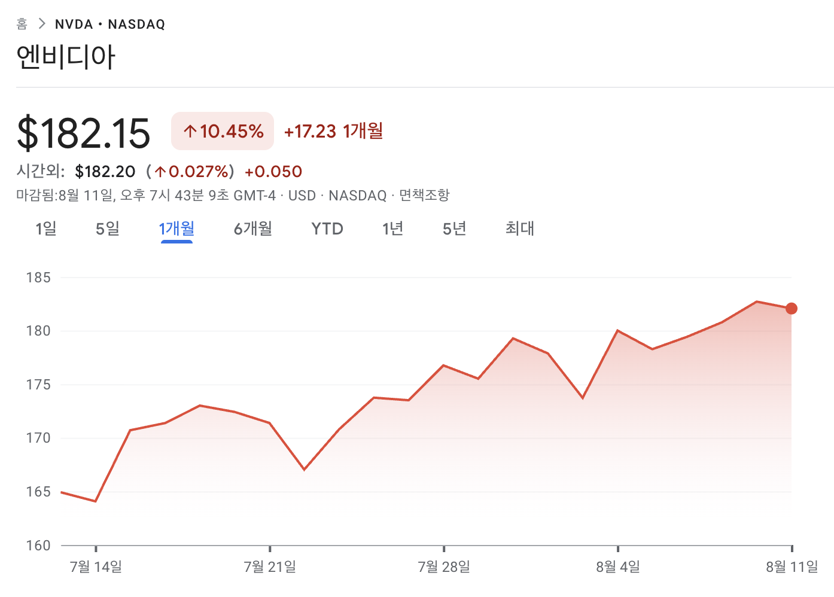Viewport: 834px width, 597px height.
Task: Click the breadcrumb chevron arrow
Action: (41, 24)
